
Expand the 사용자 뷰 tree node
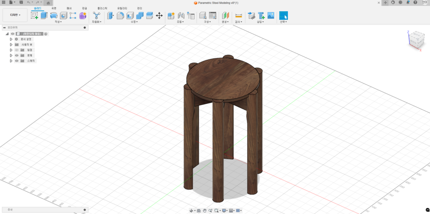(x=11, y=44)
